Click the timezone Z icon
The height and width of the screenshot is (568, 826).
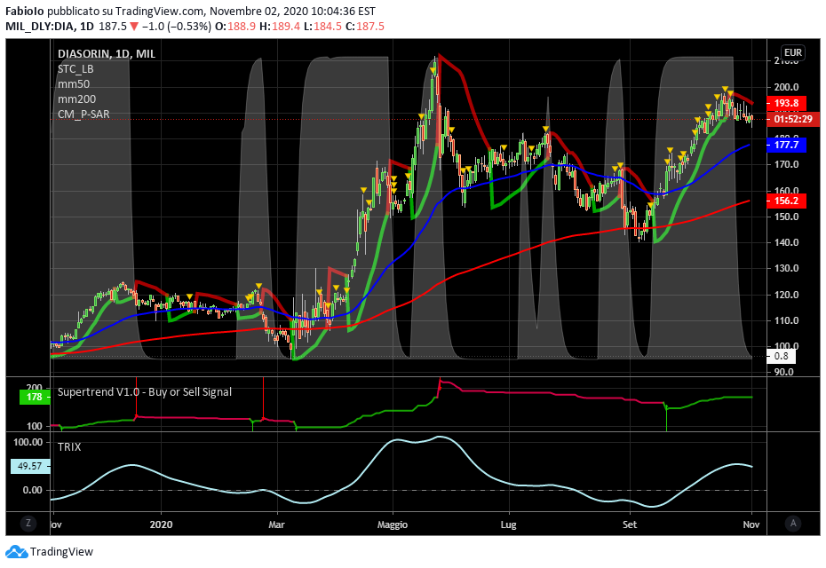point(28,524)
